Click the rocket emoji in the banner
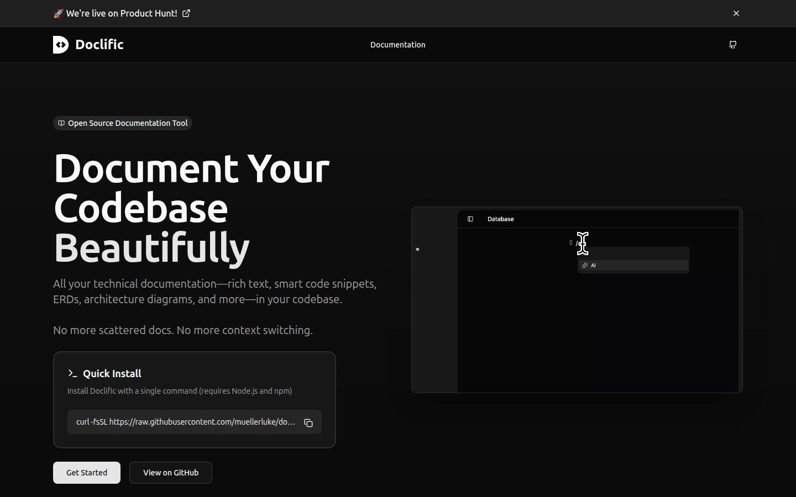This screenshot has width=796, height=497. (x=58, y=13)
